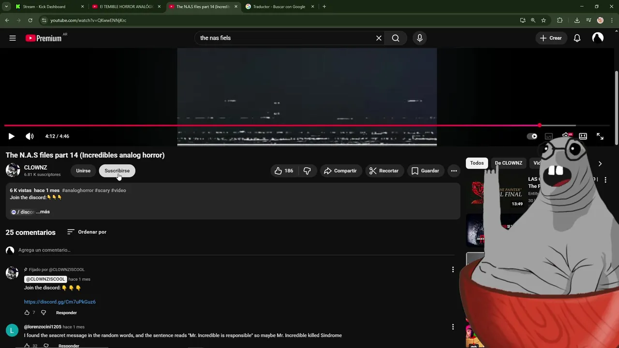Run search with magnifier button
The height and width of the screenshot is (348, 619).
[x=396, y=38]
